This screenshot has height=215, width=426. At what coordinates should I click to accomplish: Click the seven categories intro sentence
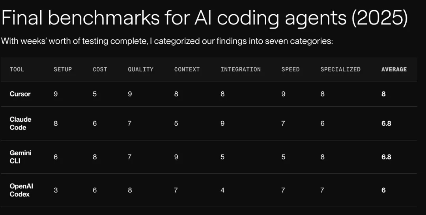[167, 41]
